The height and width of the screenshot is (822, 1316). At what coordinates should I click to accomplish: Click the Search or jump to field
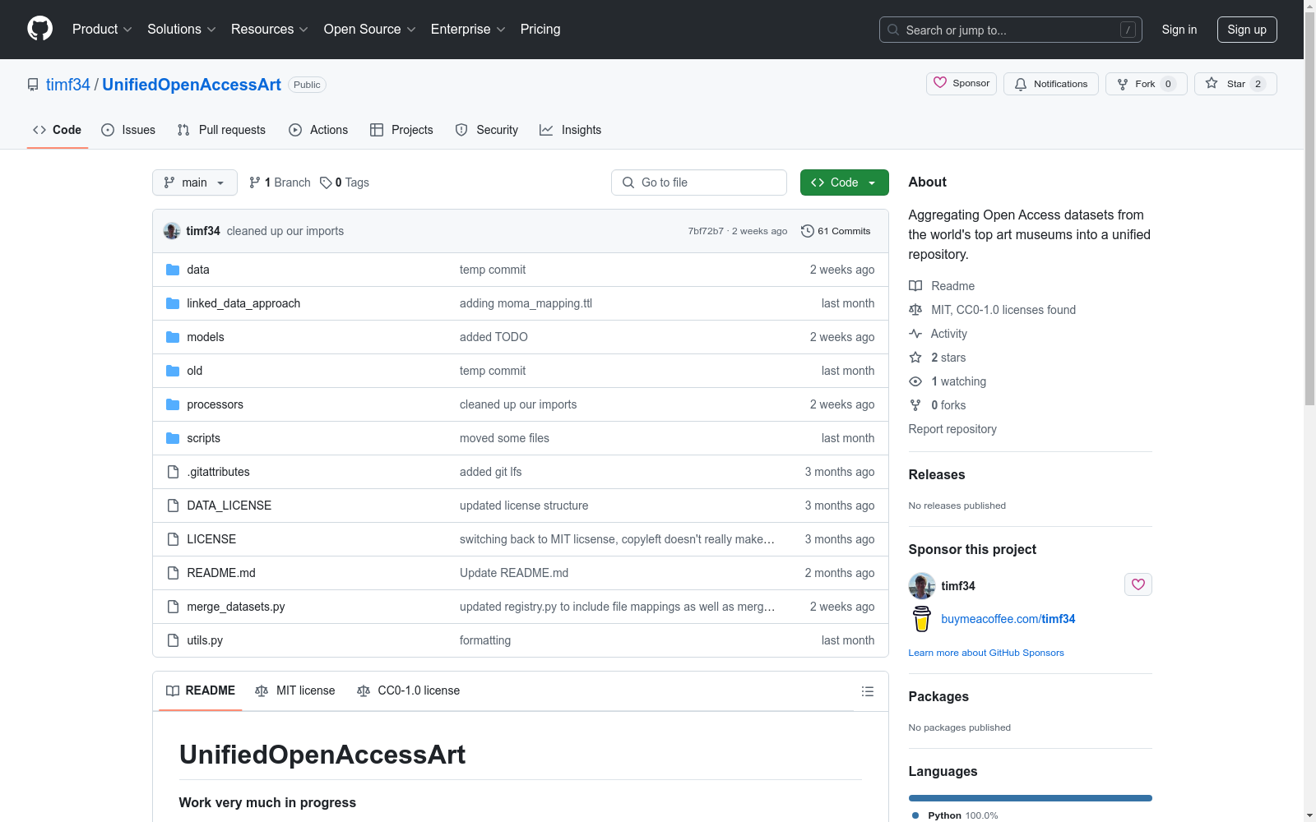pyautogui.click(x=1011, y=30)
